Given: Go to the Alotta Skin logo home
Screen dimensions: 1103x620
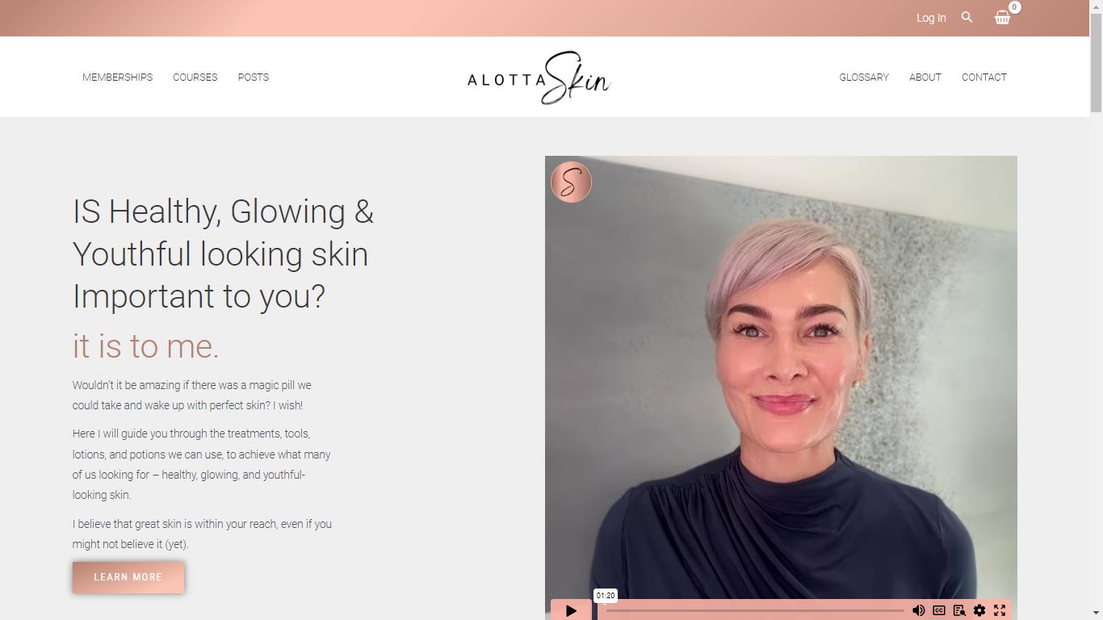Looking at the screenshot, I should (539, 78).
